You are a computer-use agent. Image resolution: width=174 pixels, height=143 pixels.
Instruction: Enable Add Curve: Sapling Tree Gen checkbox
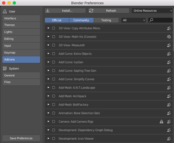click(54, 71)
